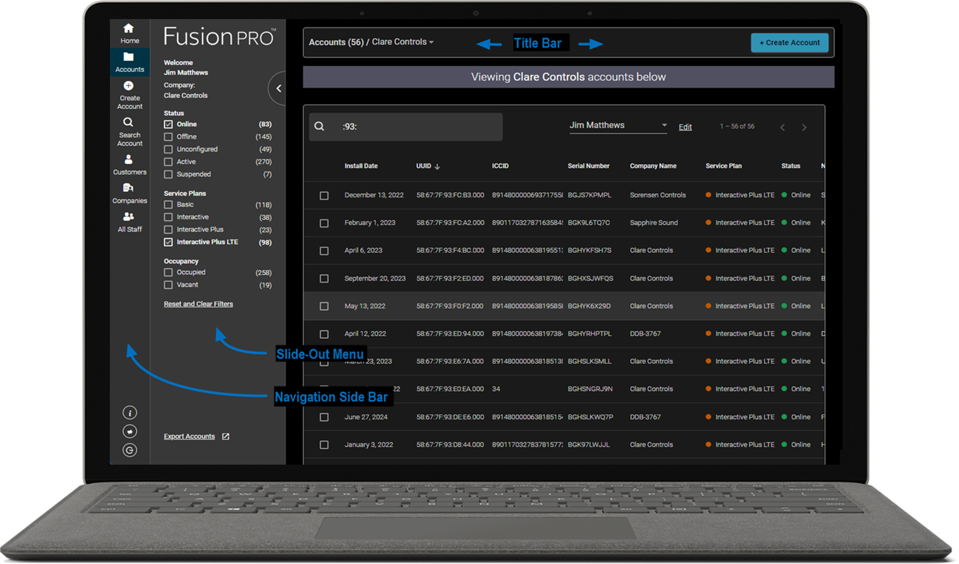This screenshot has height=564, width=959.
Task: Check the Occupied occupancy filter
Action: tap(168, 272)
